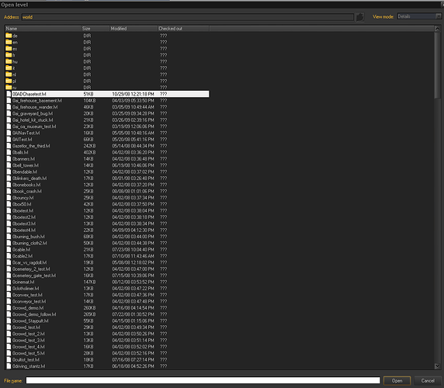Click the File name input field
444x388 pixels.
tap(203, 380)
